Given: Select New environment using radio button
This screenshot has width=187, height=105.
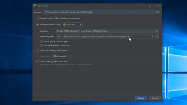Looking at the screenshot, I should click(37, 24).
